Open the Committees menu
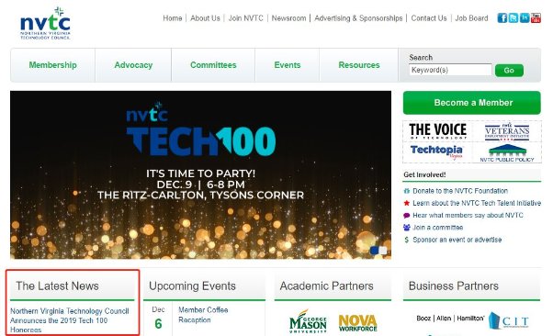Image resolution: width=553 pixels, height=336 pixels. pyautogui.click(x=213, y=65)
